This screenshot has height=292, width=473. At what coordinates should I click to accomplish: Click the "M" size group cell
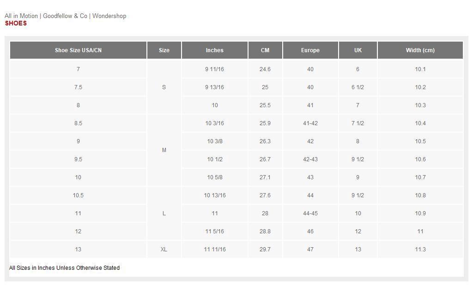(164, 150)
